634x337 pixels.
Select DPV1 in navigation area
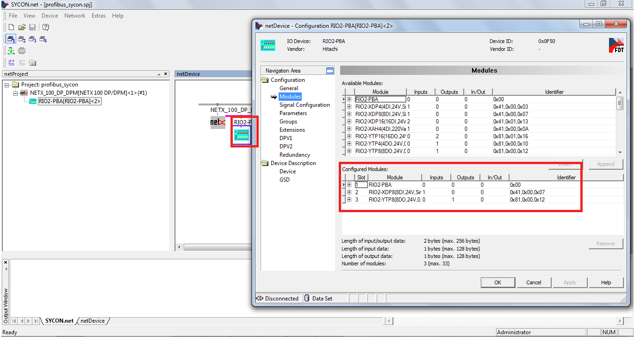pyautogui.click(x=286, y=138)
